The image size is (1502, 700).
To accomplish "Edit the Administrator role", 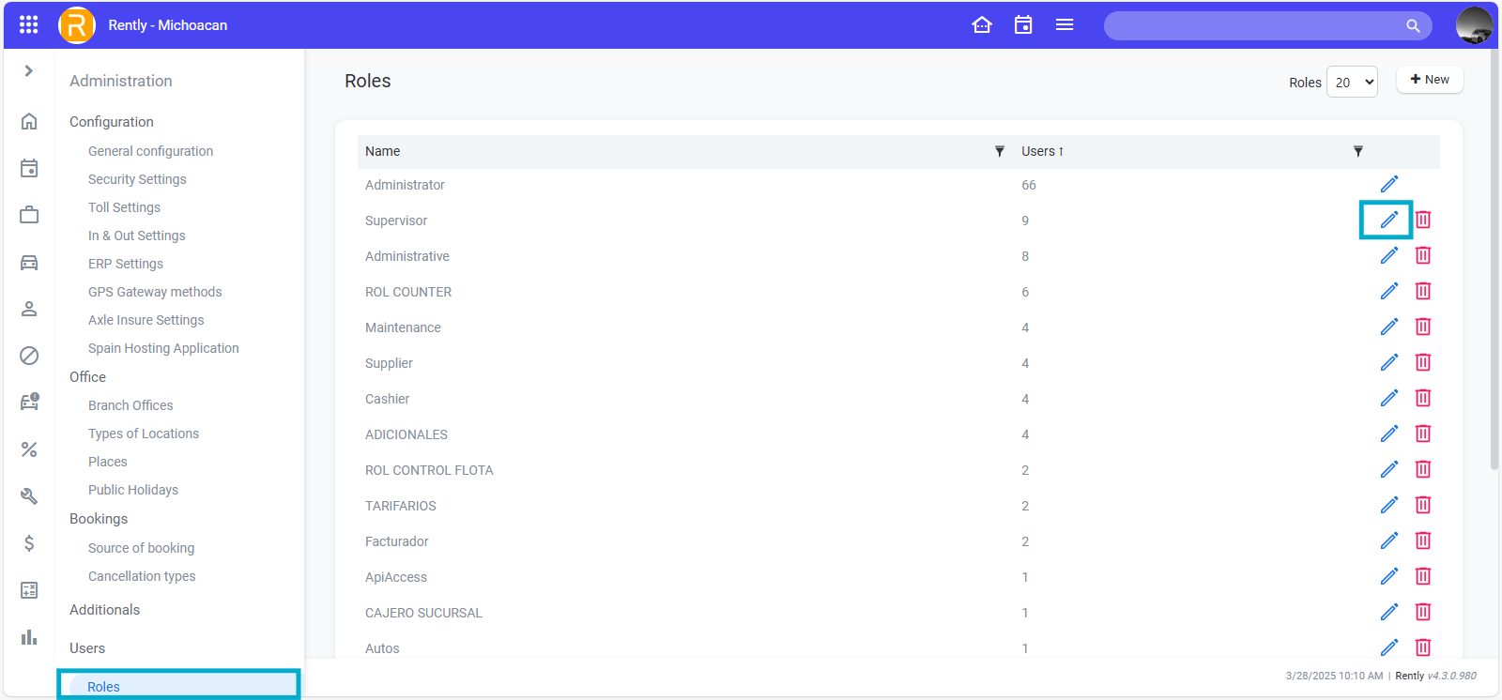I will 1389,184.
